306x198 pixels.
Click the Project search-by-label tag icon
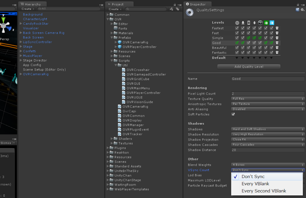click(178, 9)
